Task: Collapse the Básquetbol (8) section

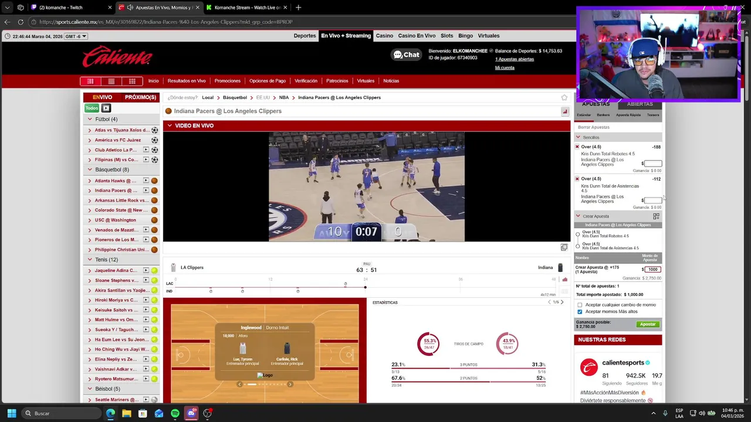Action: pos(90,170)
